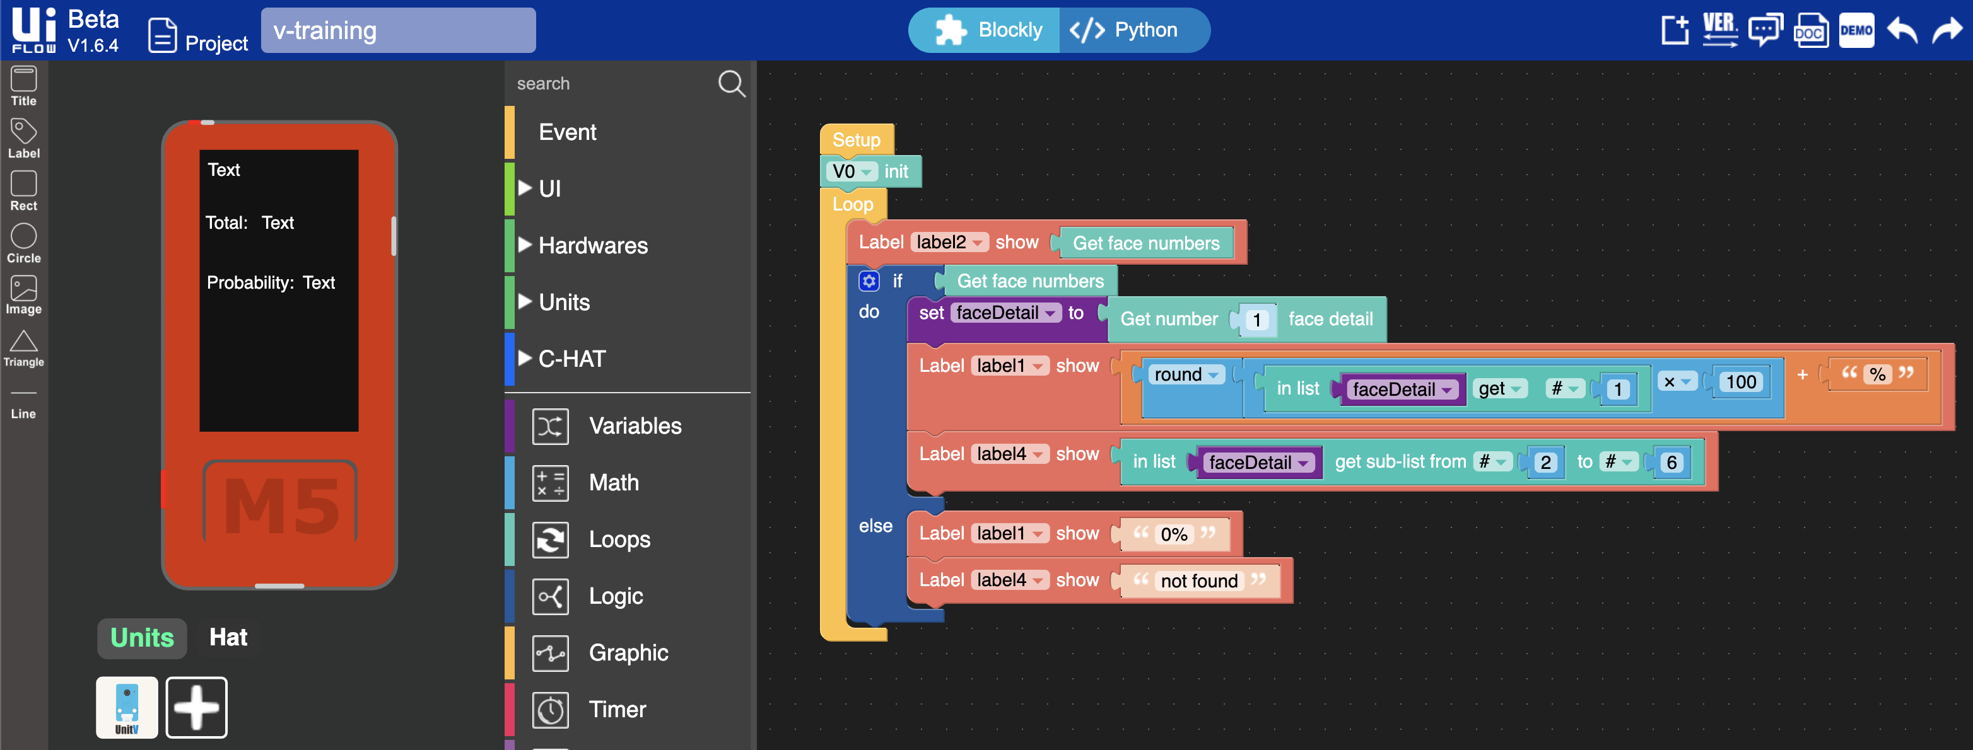The image size is (1973, 750).
Task: Expand the Hardwares category
Action: tap(592, 246)
